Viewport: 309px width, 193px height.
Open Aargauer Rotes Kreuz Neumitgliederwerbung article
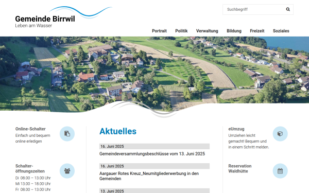coord(149,176)
